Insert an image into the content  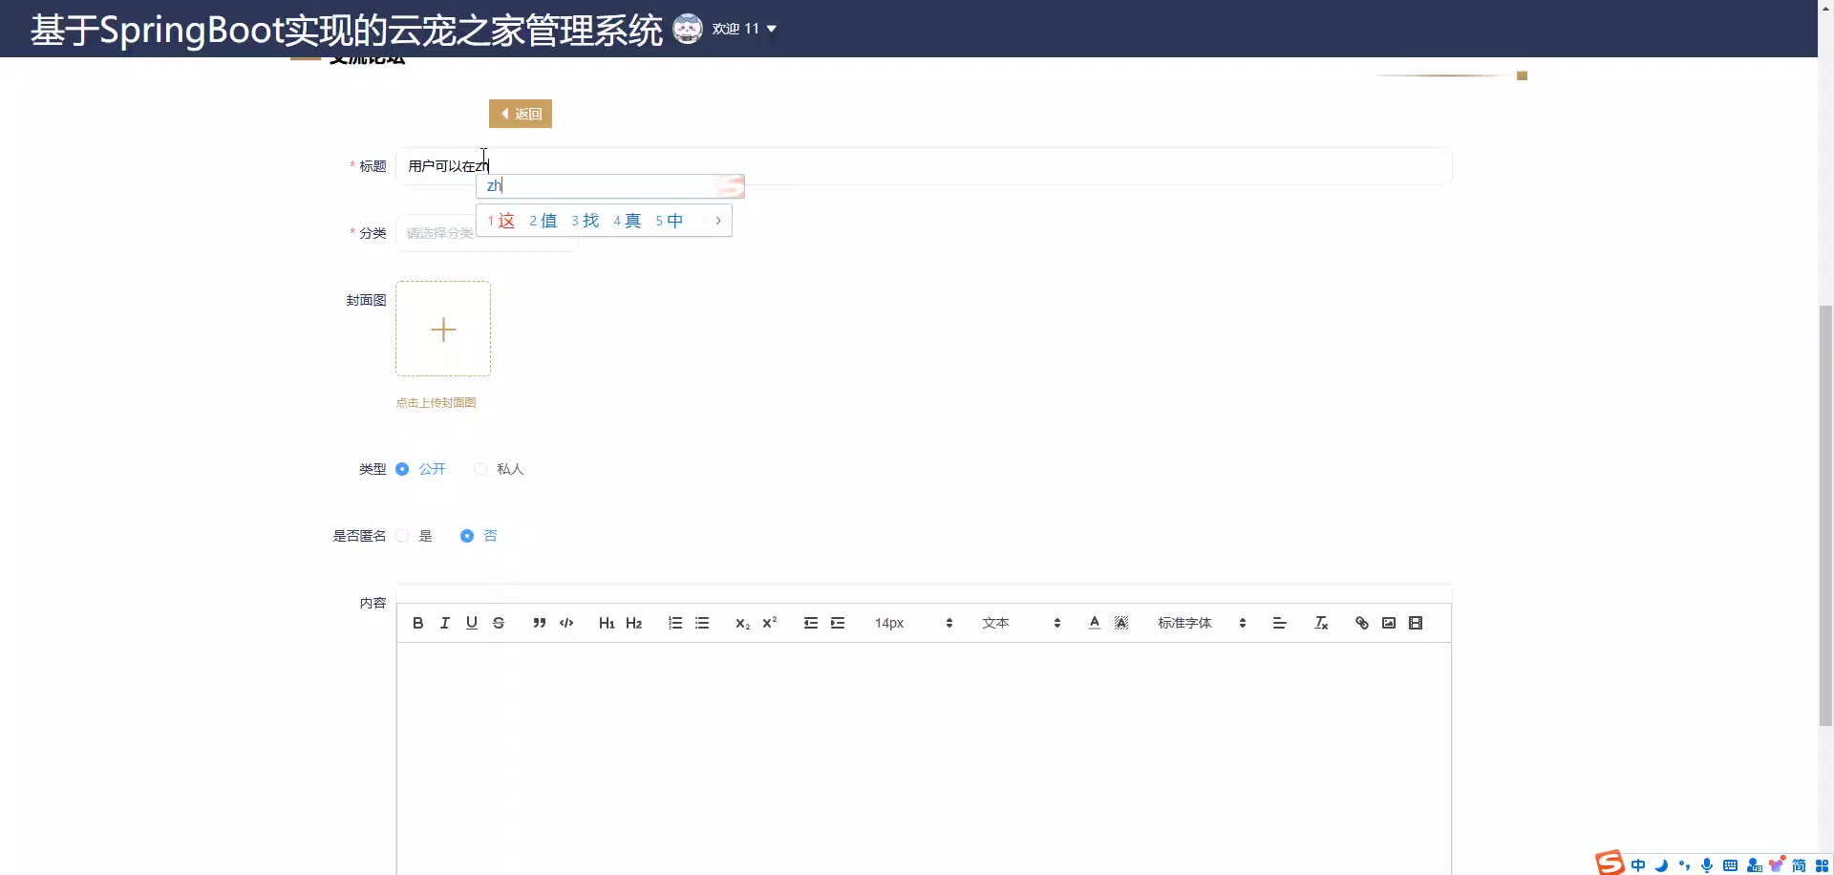tap(1389, 623)
